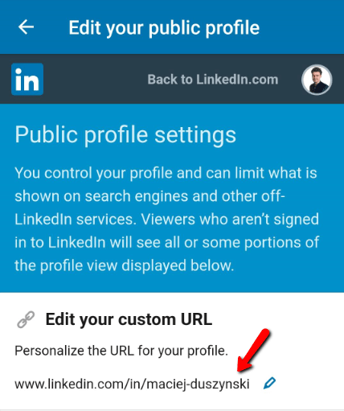Click the line starting 'You control your profile'
Viewport: 344px width, 411px height.
click(166, 173)
